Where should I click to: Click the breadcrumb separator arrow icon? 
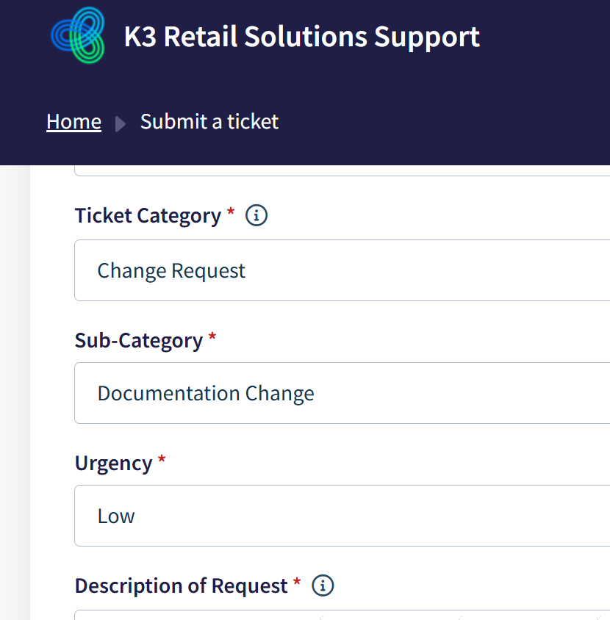pyautogui.click(x=121, y=123)
